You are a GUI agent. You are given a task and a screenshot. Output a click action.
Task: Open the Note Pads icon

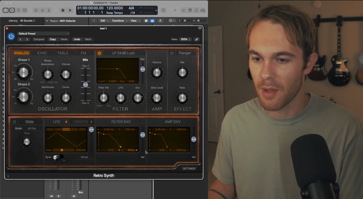click(x=190, y=10)
